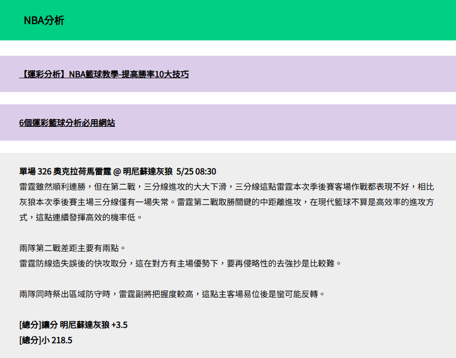Screen dimensions: 456x358
Task: Open the NBA籃球教學-提高勝率10大技巧 link
Action: (104, 74)
